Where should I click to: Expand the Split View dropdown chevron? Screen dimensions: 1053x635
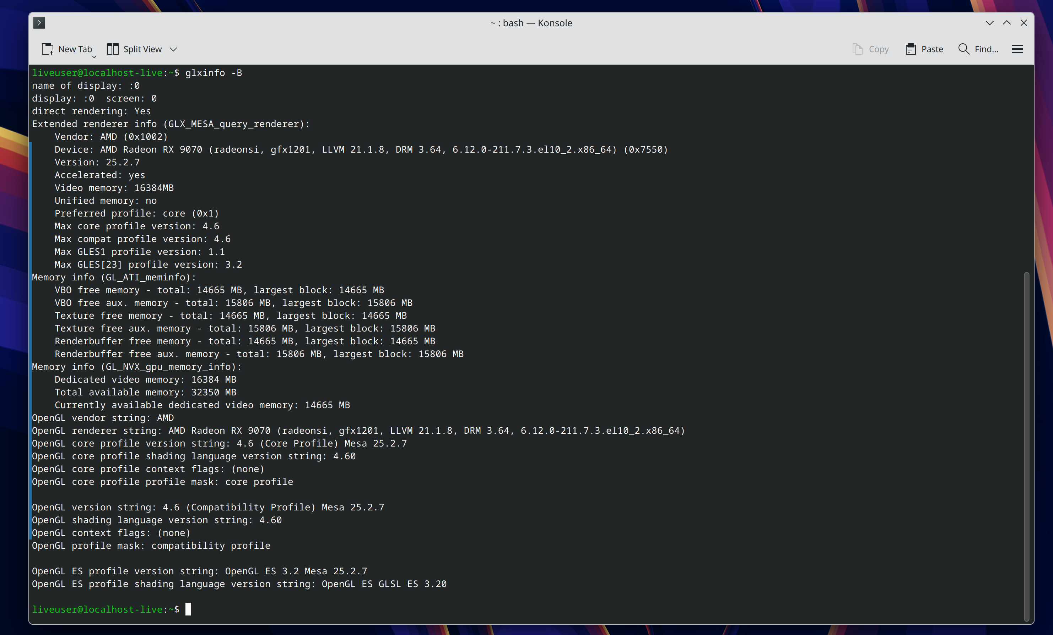pos(173,50)
